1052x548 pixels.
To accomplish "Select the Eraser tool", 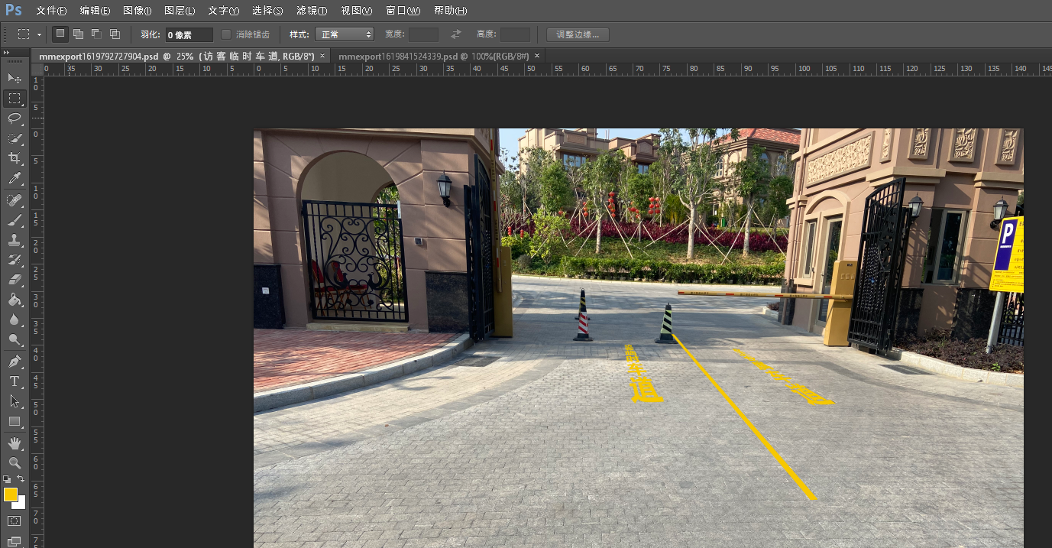I will coord(15,280).
